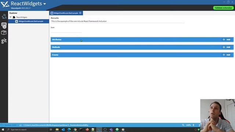Viewport: 235px width, 132px height.
Task: Click the workspace path in status bar
Action: click(x=56, y=125)
